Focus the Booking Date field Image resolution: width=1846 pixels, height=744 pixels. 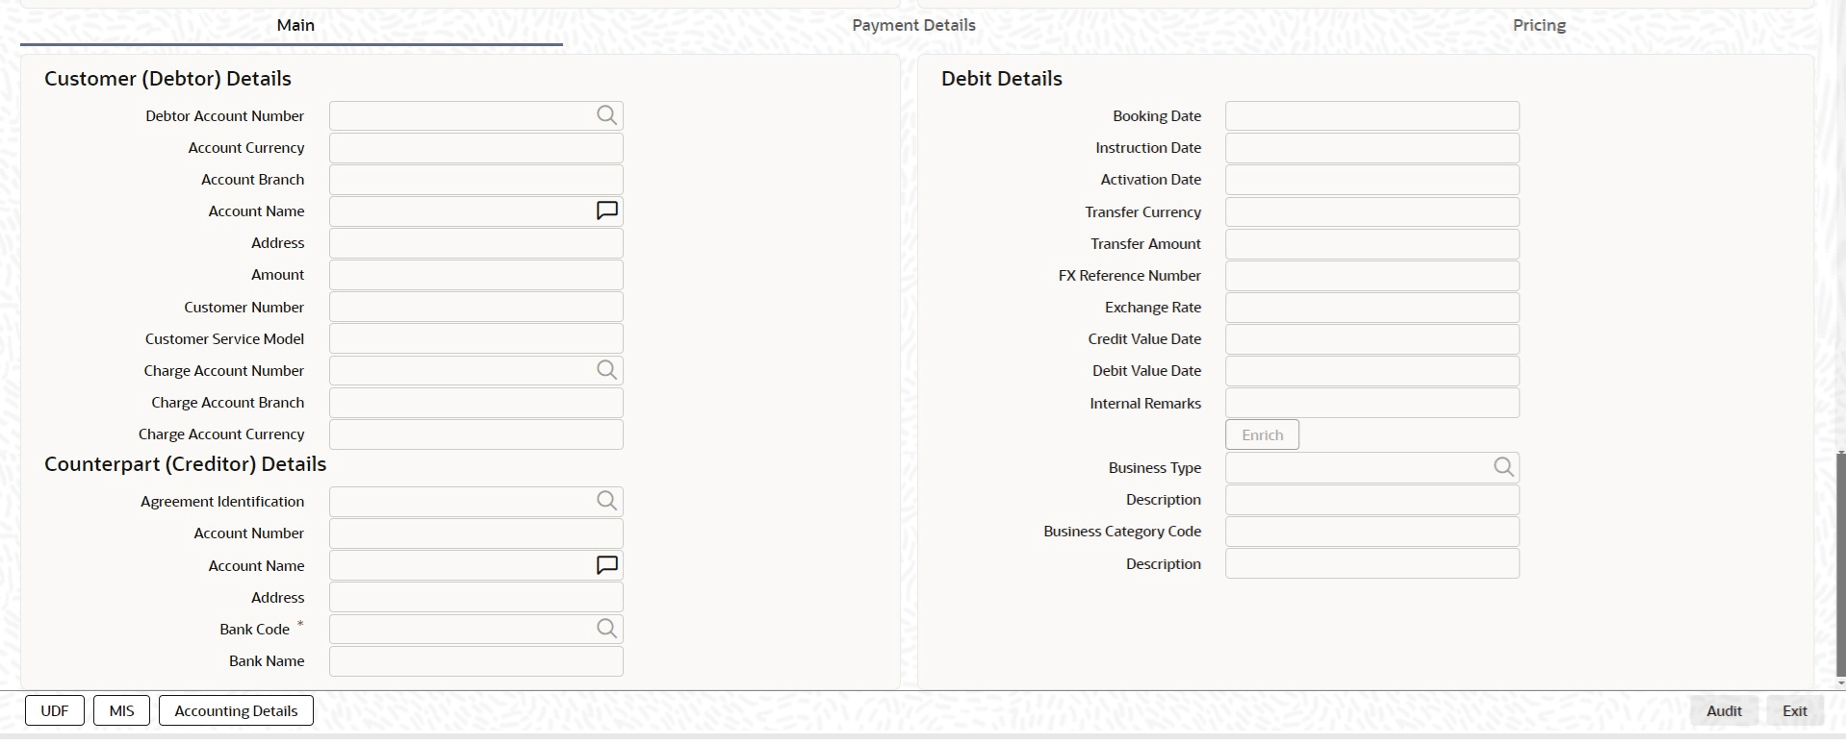click(1372, 115)
